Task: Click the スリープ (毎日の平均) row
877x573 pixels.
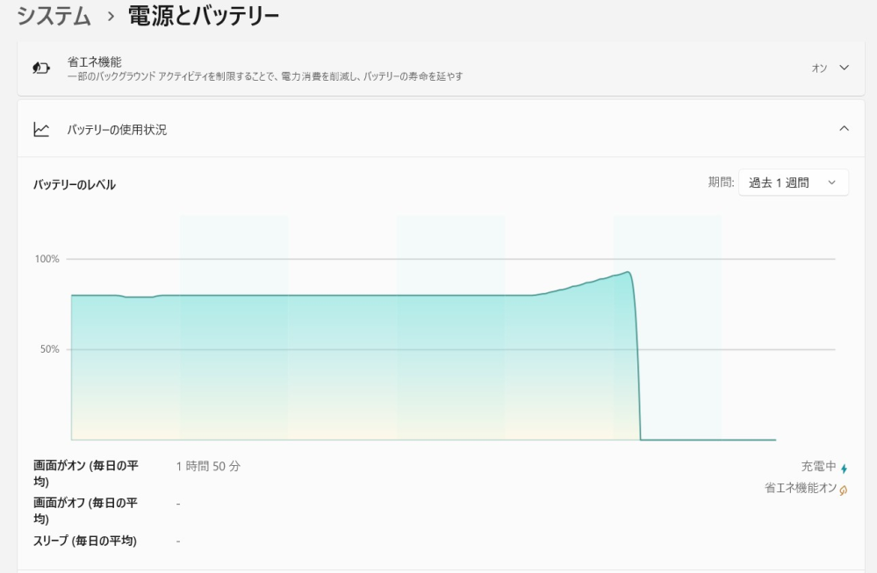Action: tap(88, 541)
